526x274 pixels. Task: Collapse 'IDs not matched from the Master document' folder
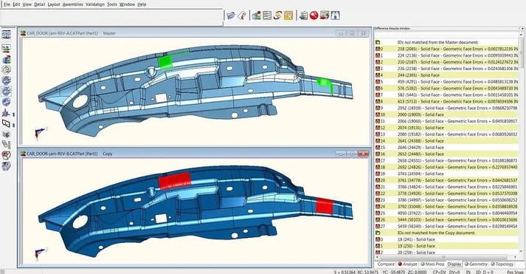378,42
